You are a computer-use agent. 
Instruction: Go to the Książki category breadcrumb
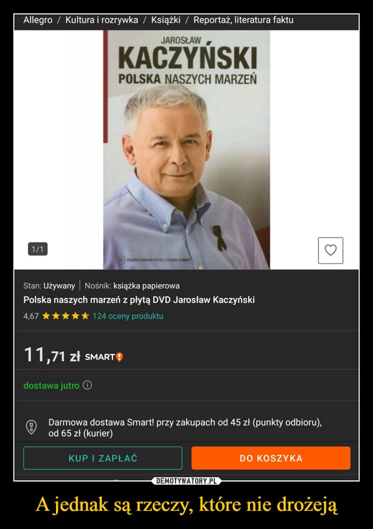pyautogui.click(x=165, y=20)
